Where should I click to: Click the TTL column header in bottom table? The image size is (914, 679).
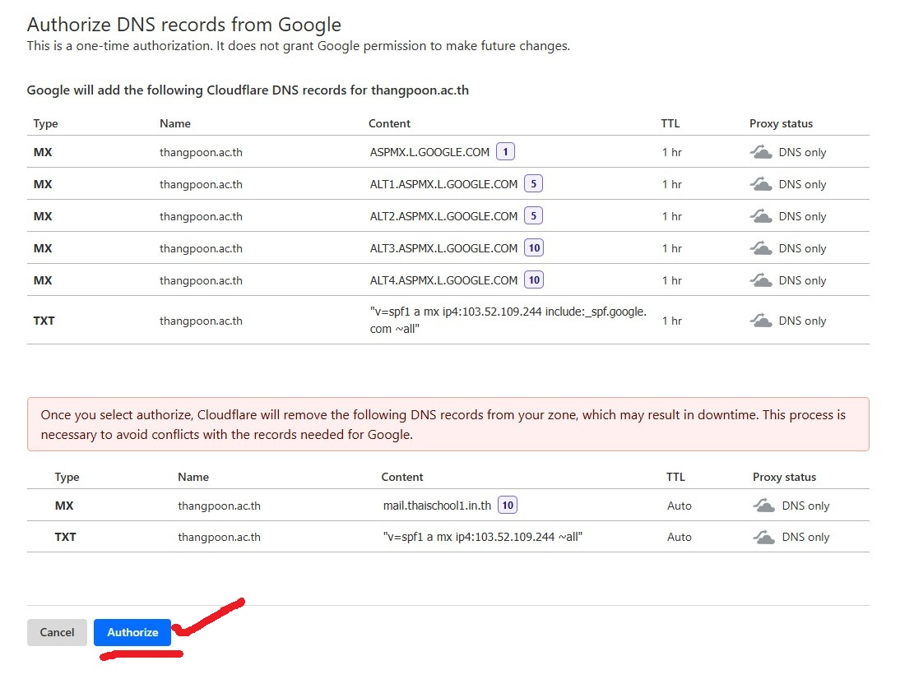(x=675, y=477)
